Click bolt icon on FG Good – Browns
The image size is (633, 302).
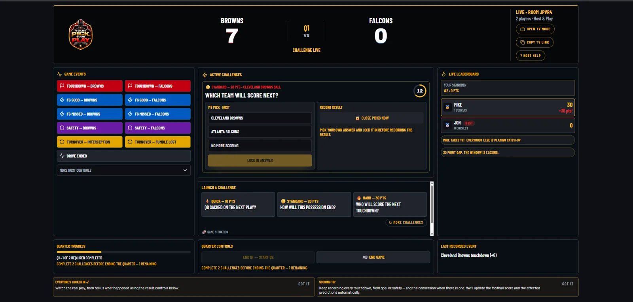62,100
